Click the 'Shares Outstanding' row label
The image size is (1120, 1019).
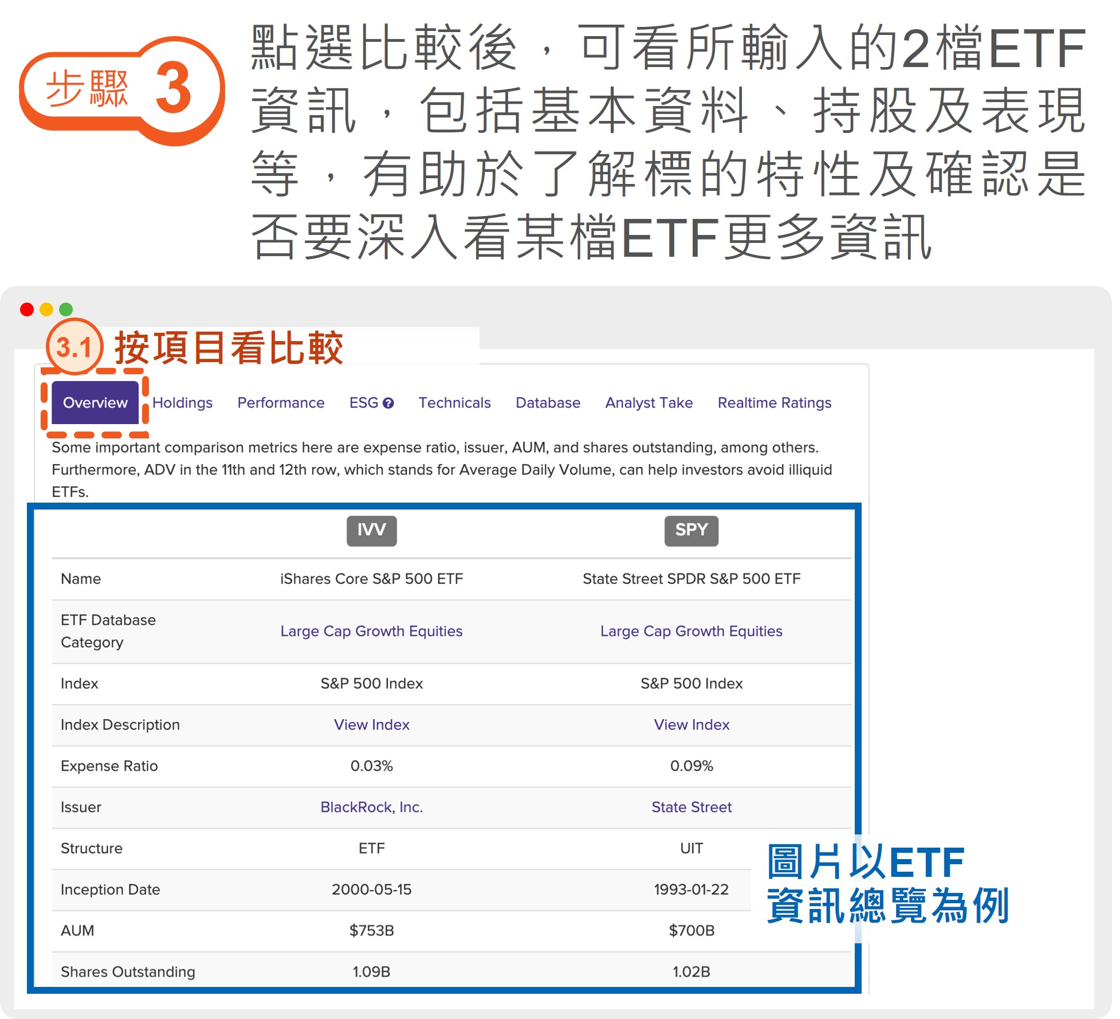(x=128, y=971)
